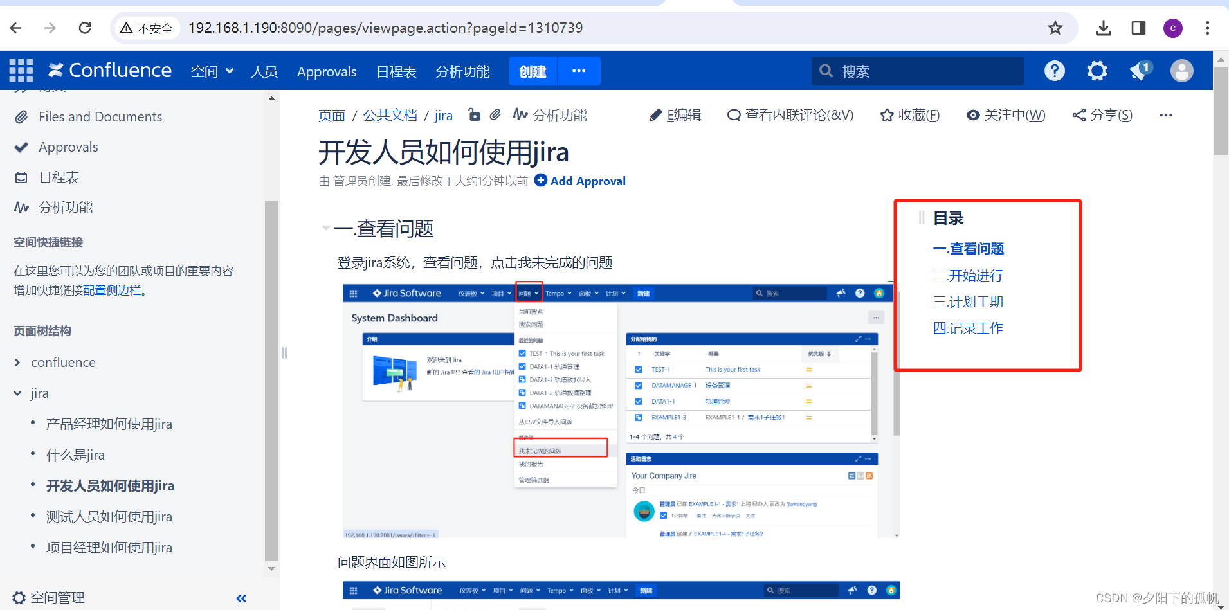Click the Add Approval plus icon
Screen dimensions: 1229x610
[x=541, y=181]
